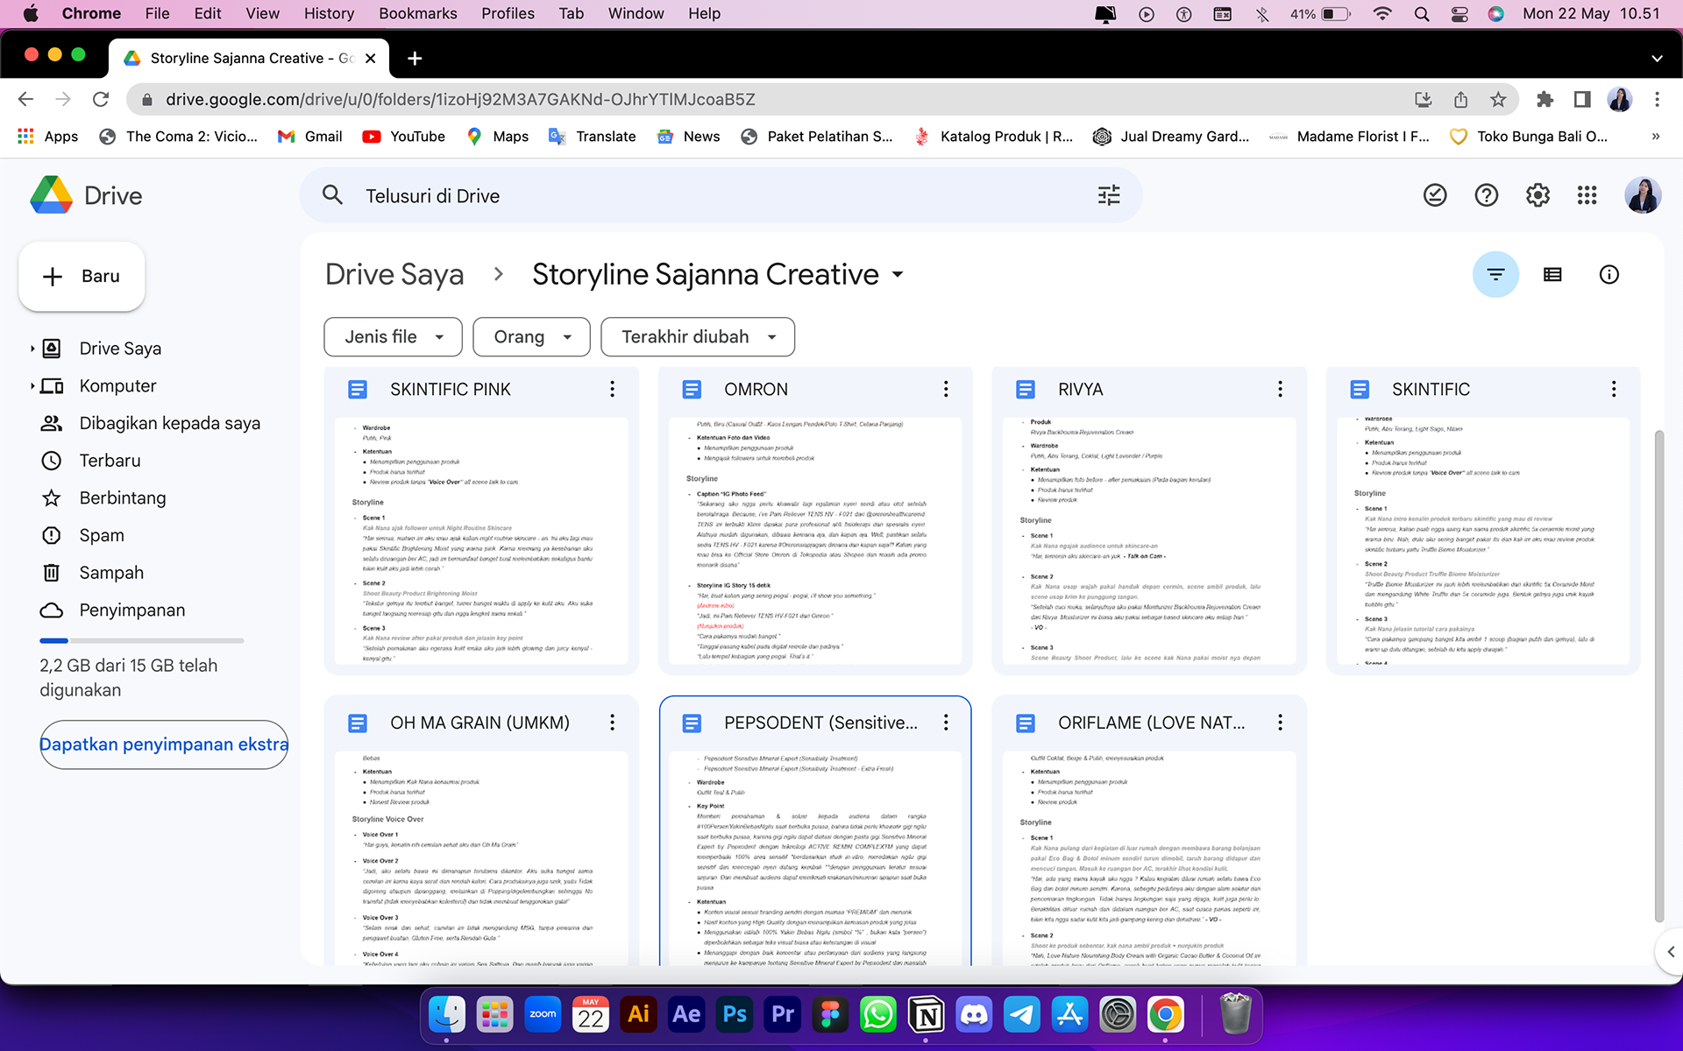Viewport: 1683px width, 1051px height.
Task: Show the collapsed side panel arrow
Action: 1670,951
